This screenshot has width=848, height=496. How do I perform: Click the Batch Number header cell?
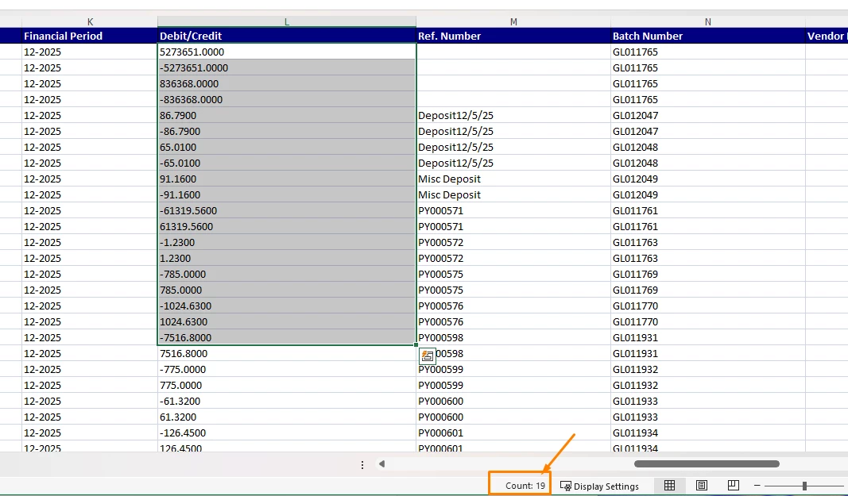(708, 36)
